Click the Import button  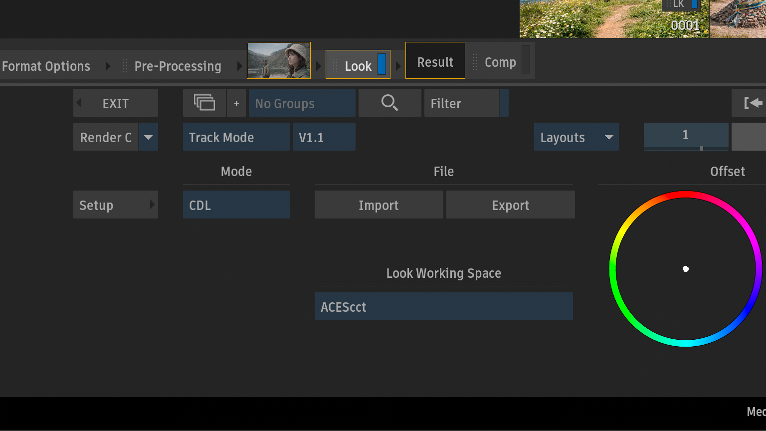point(379,205)
